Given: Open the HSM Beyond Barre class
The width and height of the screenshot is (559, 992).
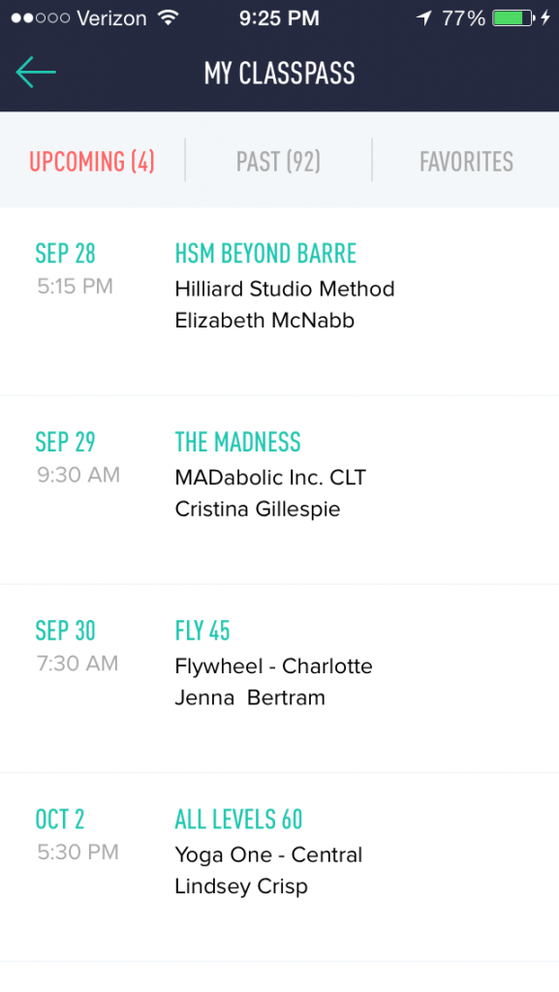Looking at the screenshot, I should pos(279,302).
